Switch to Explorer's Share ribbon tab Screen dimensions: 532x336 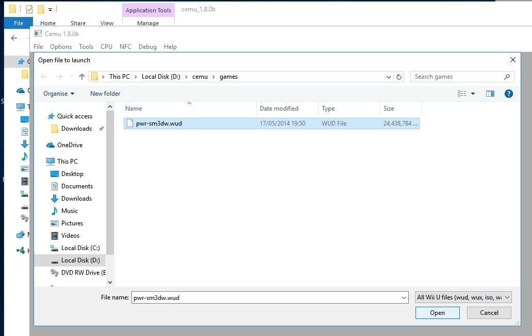pos(78,23)
